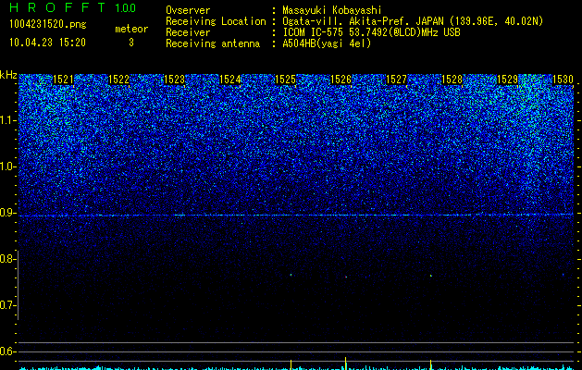Image resolution: width=582 pixels, height=370 pixels.
Task: Click the 1523 time marker
Action: [x=175, y=80]
